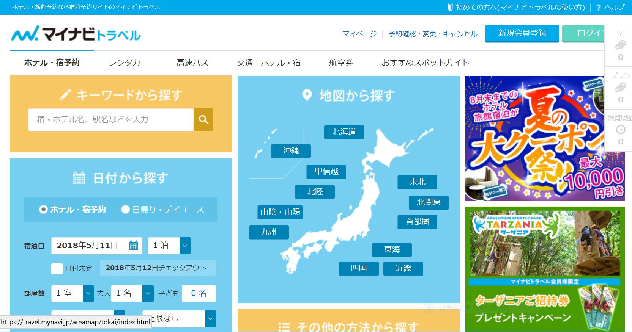This screenshot has height=332, width=632.
Task: Open the 1室 room count dropdown
Action: tap(72, 293)
